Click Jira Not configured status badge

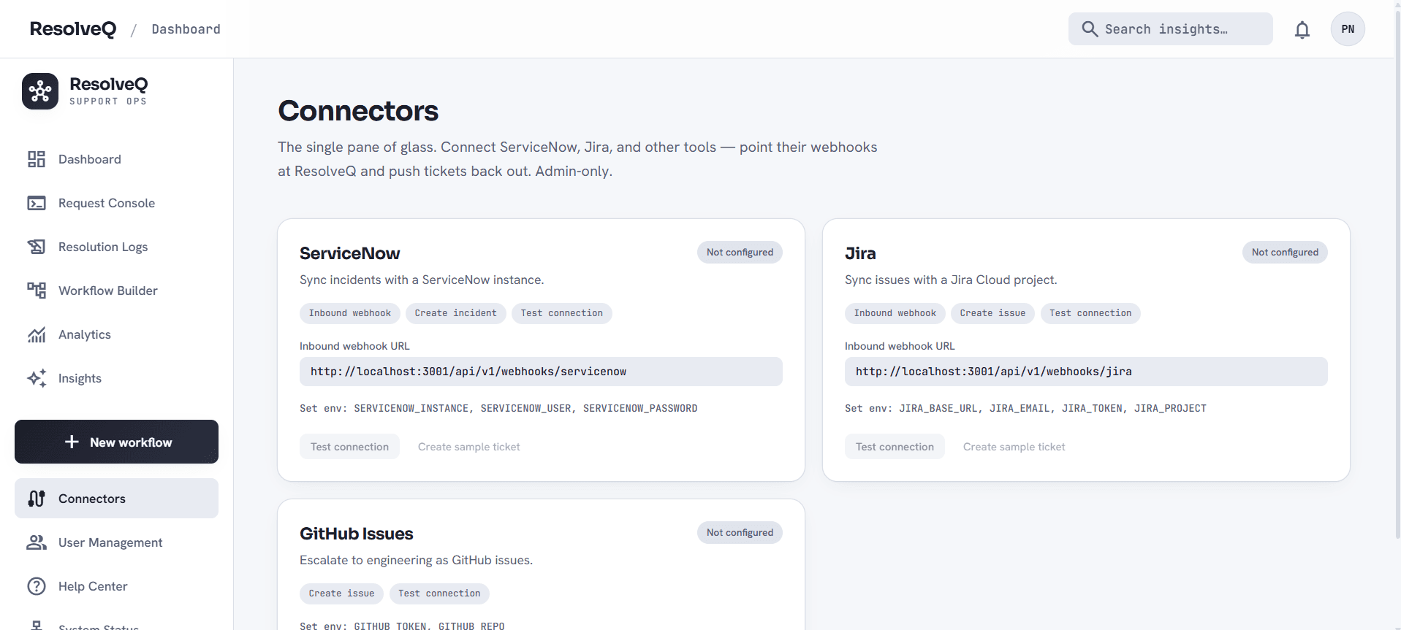click(x=1285, y=252)
